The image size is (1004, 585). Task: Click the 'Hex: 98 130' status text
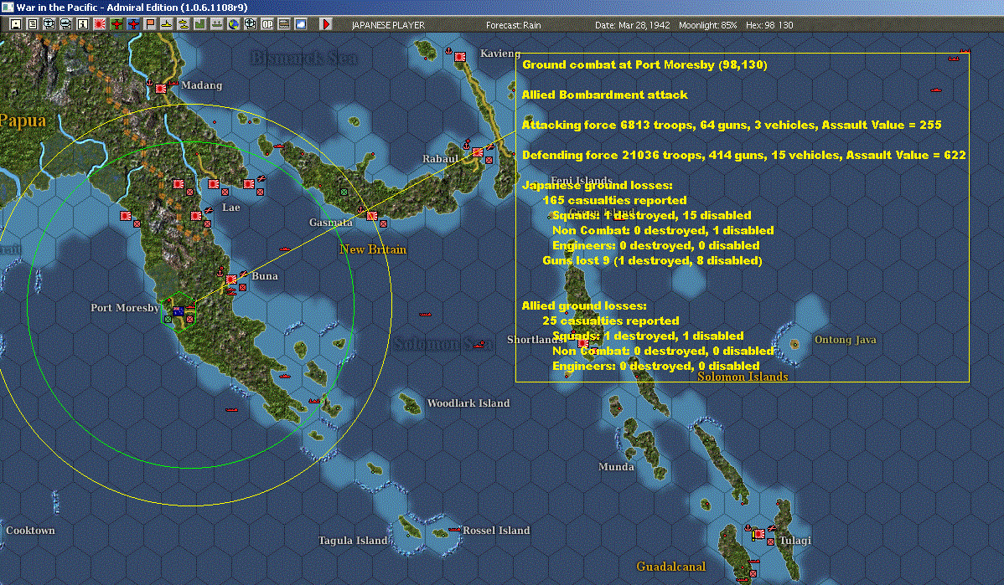pos(769,25)
